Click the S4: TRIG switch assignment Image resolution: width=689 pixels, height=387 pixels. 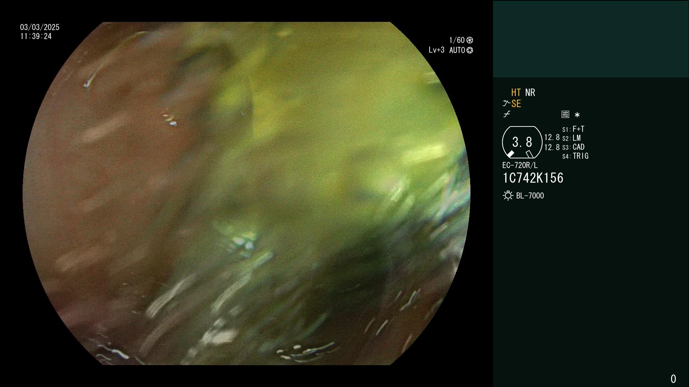[x=575, y=156]
